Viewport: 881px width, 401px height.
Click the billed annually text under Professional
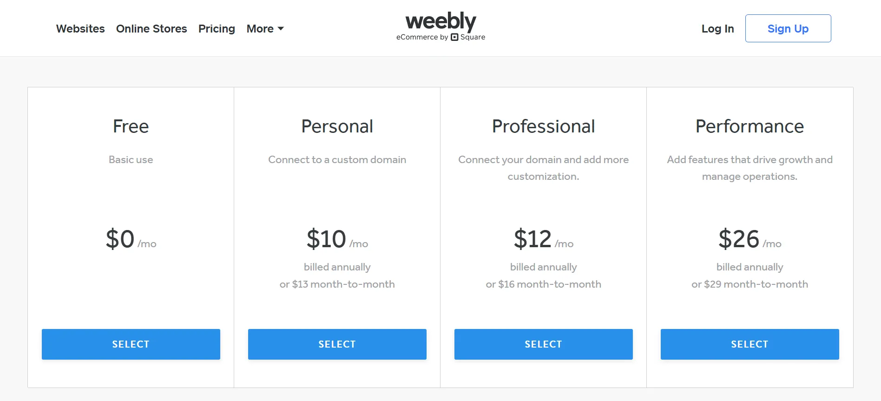coord(543,267)
